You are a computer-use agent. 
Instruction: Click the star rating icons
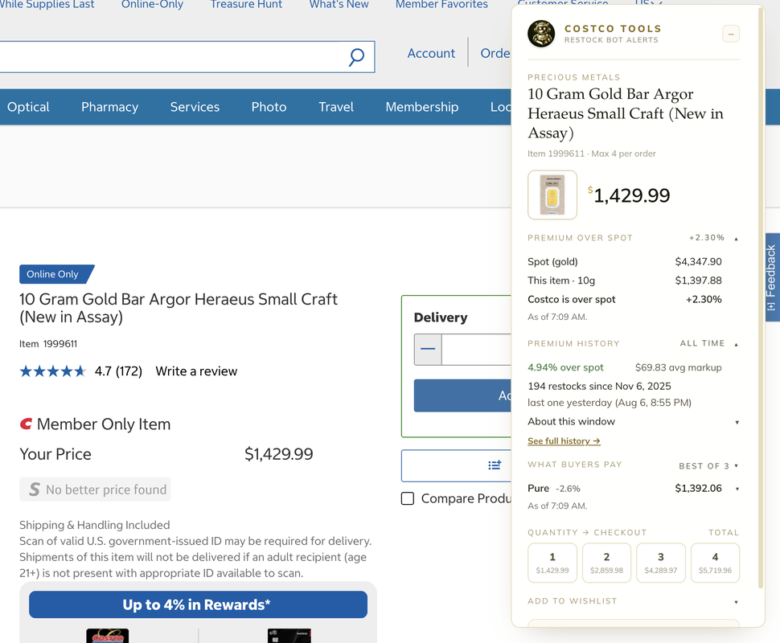pyautogui.click(x=52, y=371)
